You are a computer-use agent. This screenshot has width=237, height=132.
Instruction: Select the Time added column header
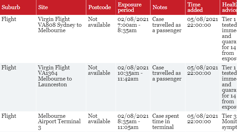203,7
